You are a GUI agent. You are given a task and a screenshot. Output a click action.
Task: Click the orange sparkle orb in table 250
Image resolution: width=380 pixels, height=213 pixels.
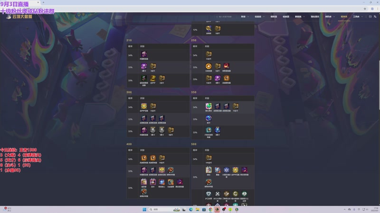209,66
